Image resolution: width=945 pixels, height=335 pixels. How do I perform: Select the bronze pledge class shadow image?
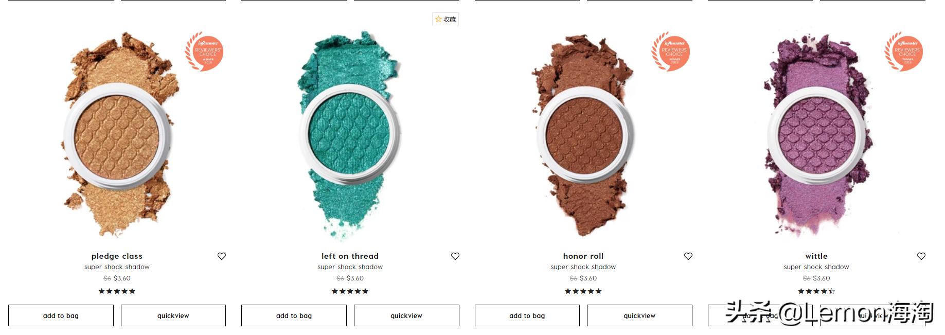(117, 135)
